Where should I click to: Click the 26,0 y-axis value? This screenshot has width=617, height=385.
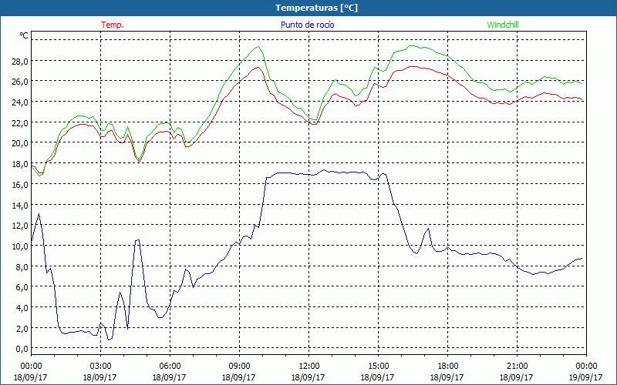(x=21, y=82)
